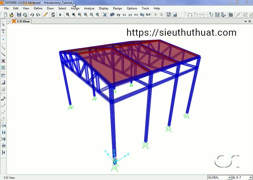Image resolution: width=253 pixels, height=180 pixels.
Task: Click the New Model icon
Action: [x=5, y=15]
